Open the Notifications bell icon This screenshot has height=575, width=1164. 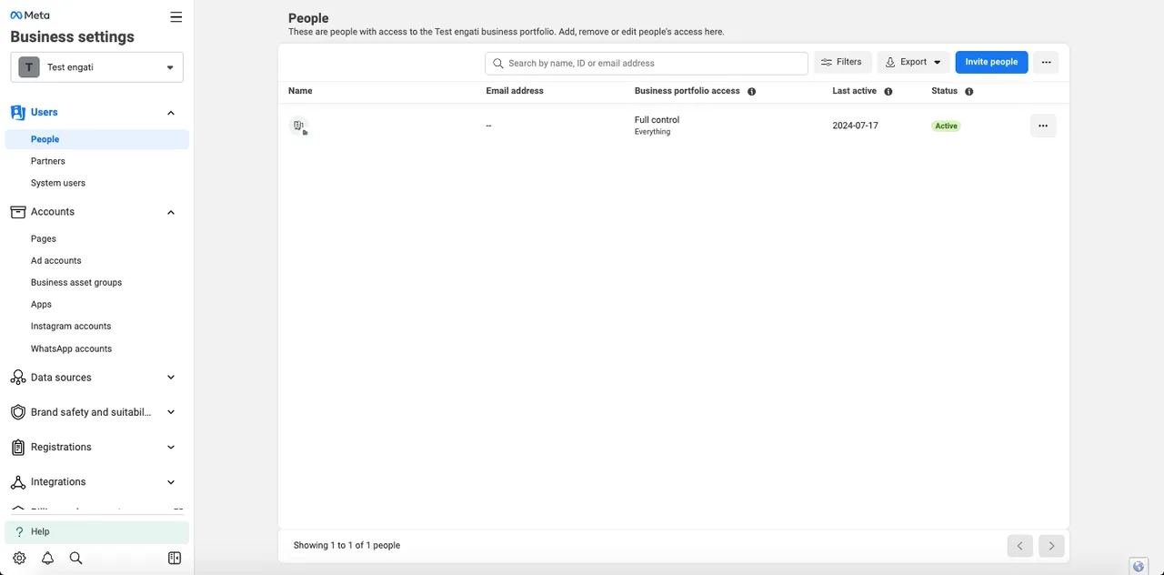click(x=47, y=558)
